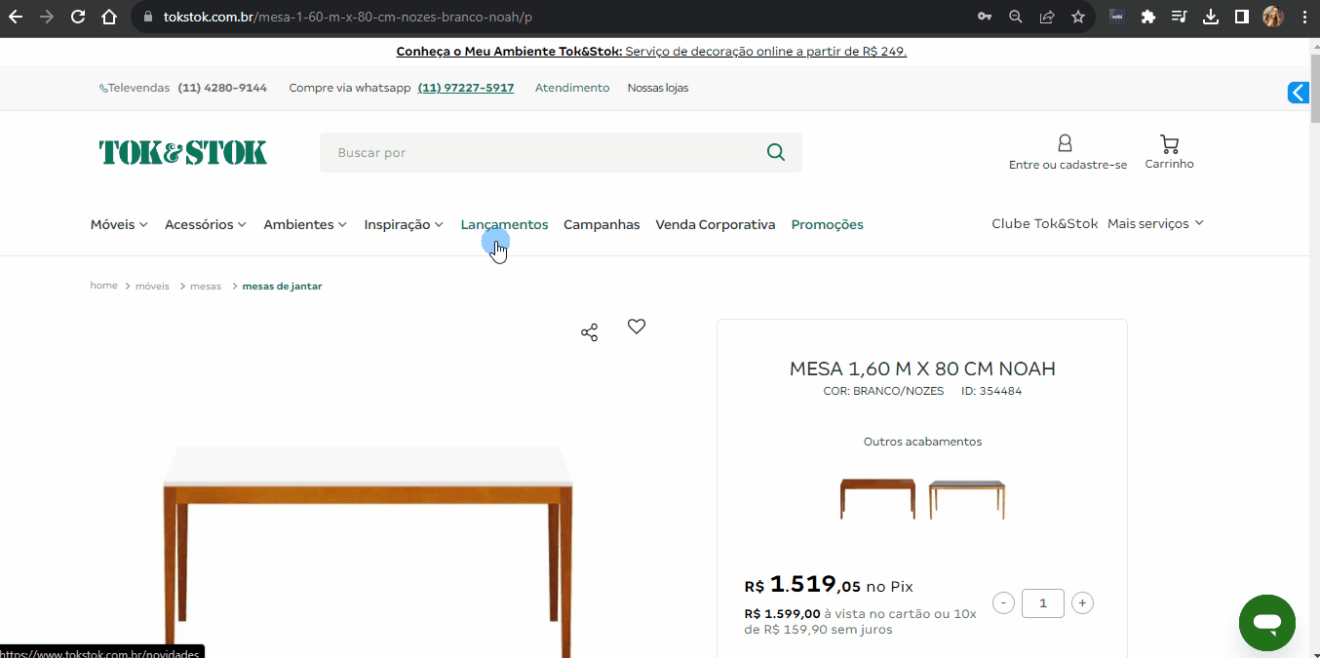Go to mesas de jantar breadcrumb
This screenshot has height=658, width=1320.
point(282,286)
